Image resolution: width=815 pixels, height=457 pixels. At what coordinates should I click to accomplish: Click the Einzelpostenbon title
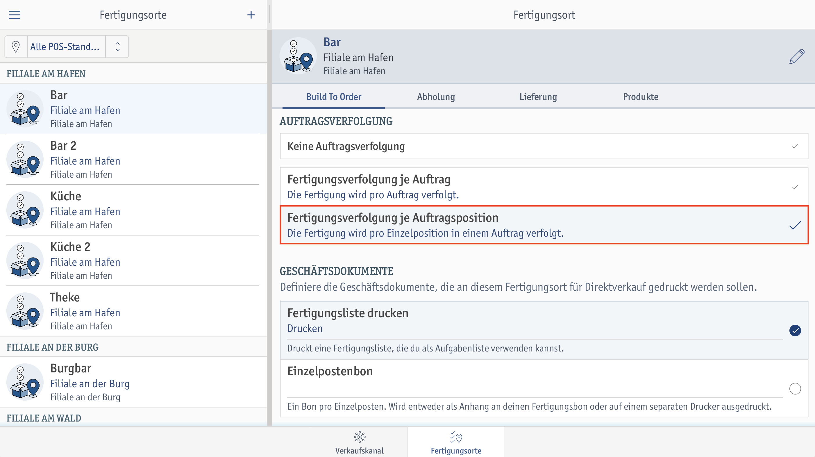(x=330, y=371)
